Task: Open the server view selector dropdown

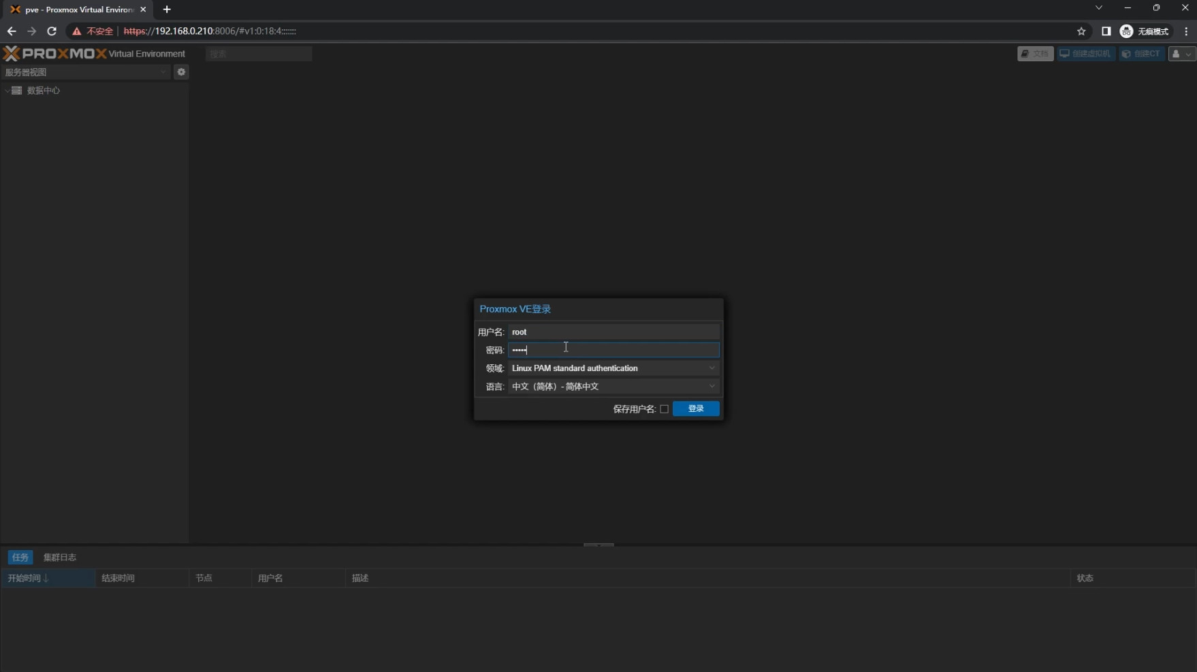Action: (86, 71)
